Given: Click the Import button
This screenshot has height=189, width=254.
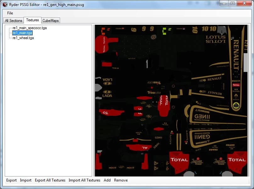Looking at the screenshot, I should [25, 180].
